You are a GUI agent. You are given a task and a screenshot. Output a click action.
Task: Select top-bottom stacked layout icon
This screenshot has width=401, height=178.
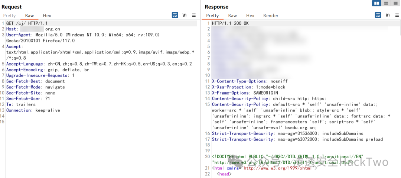(386, 3)
